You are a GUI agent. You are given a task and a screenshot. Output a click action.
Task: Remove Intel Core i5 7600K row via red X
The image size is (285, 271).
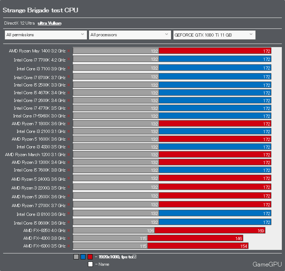point(69,170)
